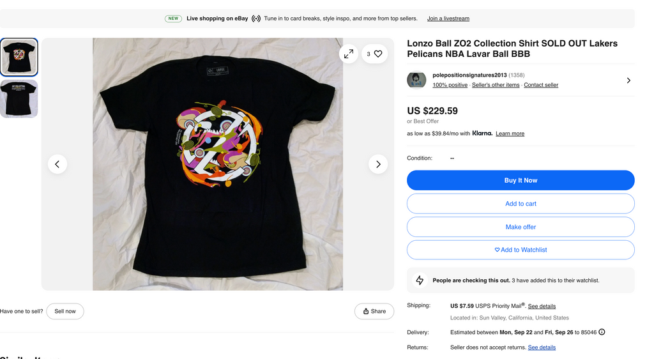Image resolution: width=654 pixels, height=359 pixels.
Task: Click the Add to cart button
Action: pyautogui.click(x=521, y=204)
